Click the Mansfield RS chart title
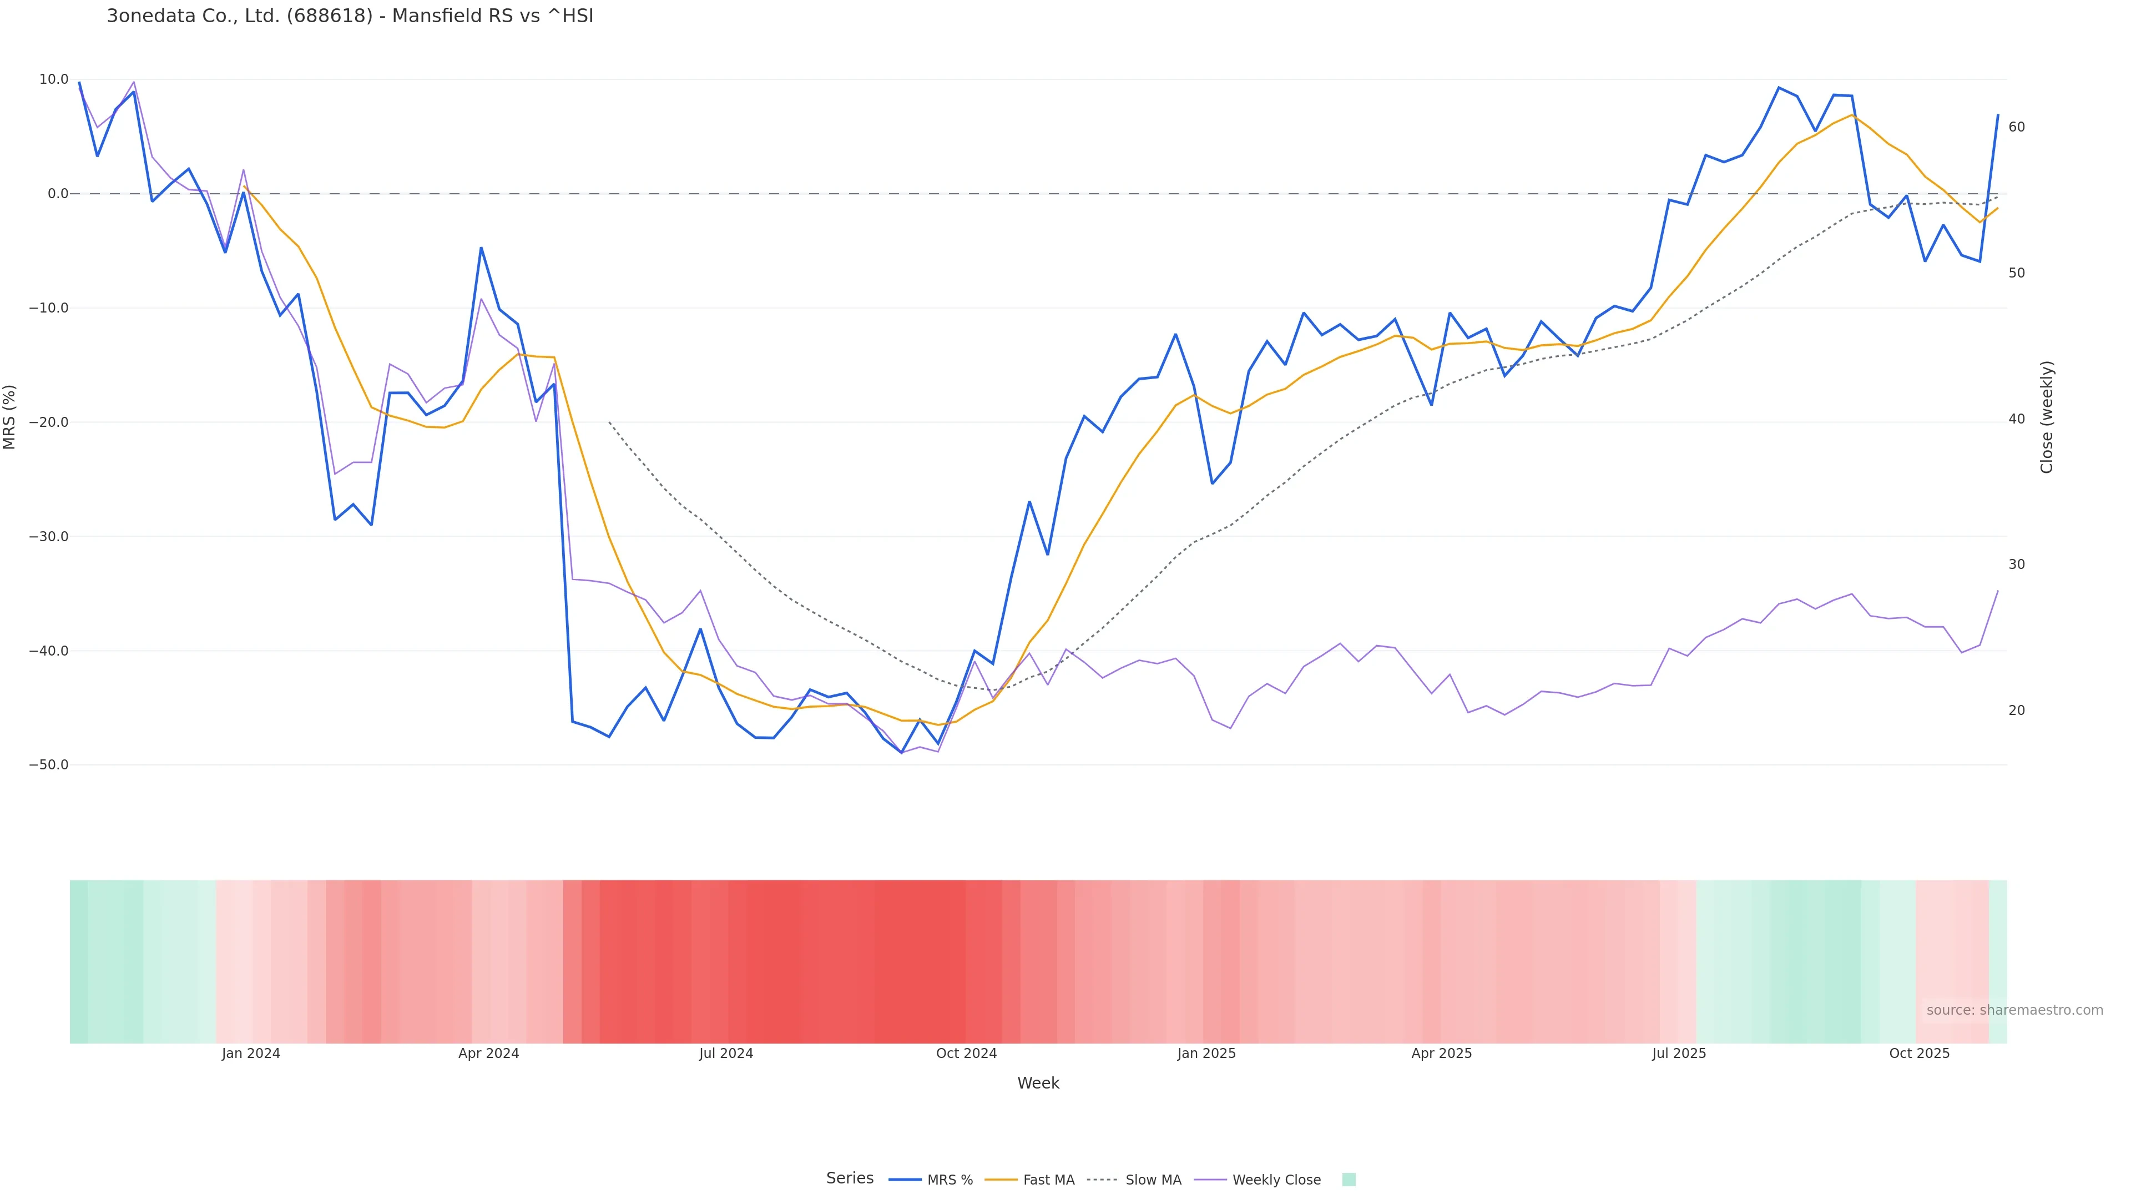The image size is (2131, 1199). (350, 16)
